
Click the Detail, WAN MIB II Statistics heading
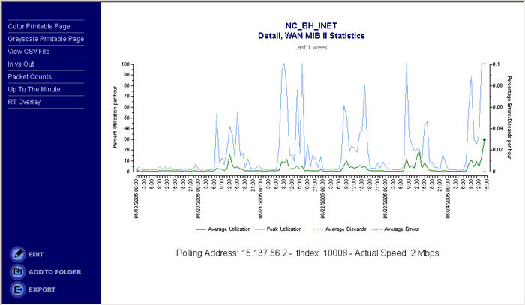pos(311,36)
